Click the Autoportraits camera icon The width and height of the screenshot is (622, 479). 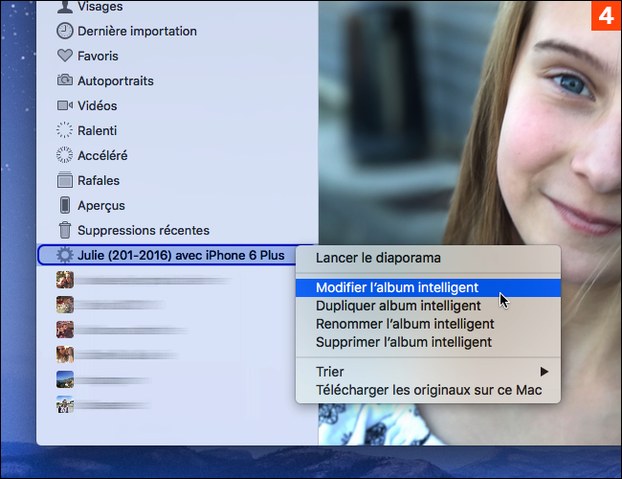click(x=65, y=80)
